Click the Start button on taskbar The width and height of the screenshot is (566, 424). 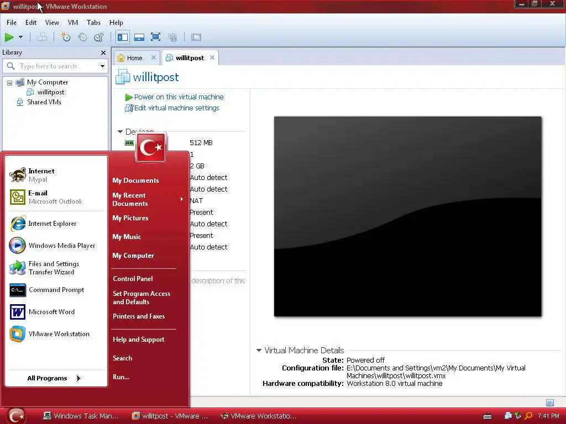tap(16, 416)
